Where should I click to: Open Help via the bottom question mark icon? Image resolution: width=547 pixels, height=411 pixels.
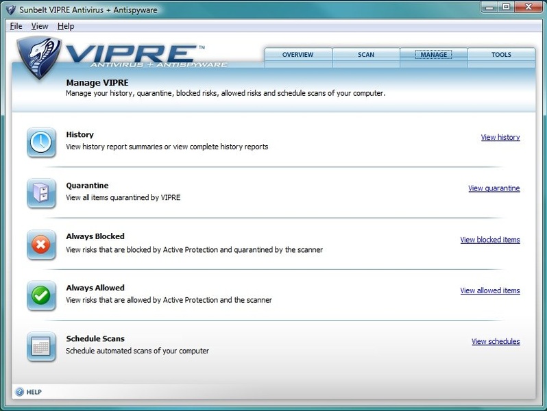pyautogui.click(x=19, y=392)
